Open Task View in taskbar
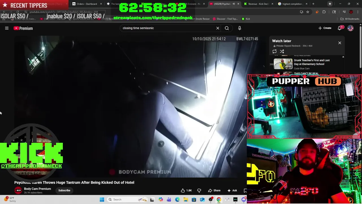Screen dimensions: 362x204 (152, 199)
